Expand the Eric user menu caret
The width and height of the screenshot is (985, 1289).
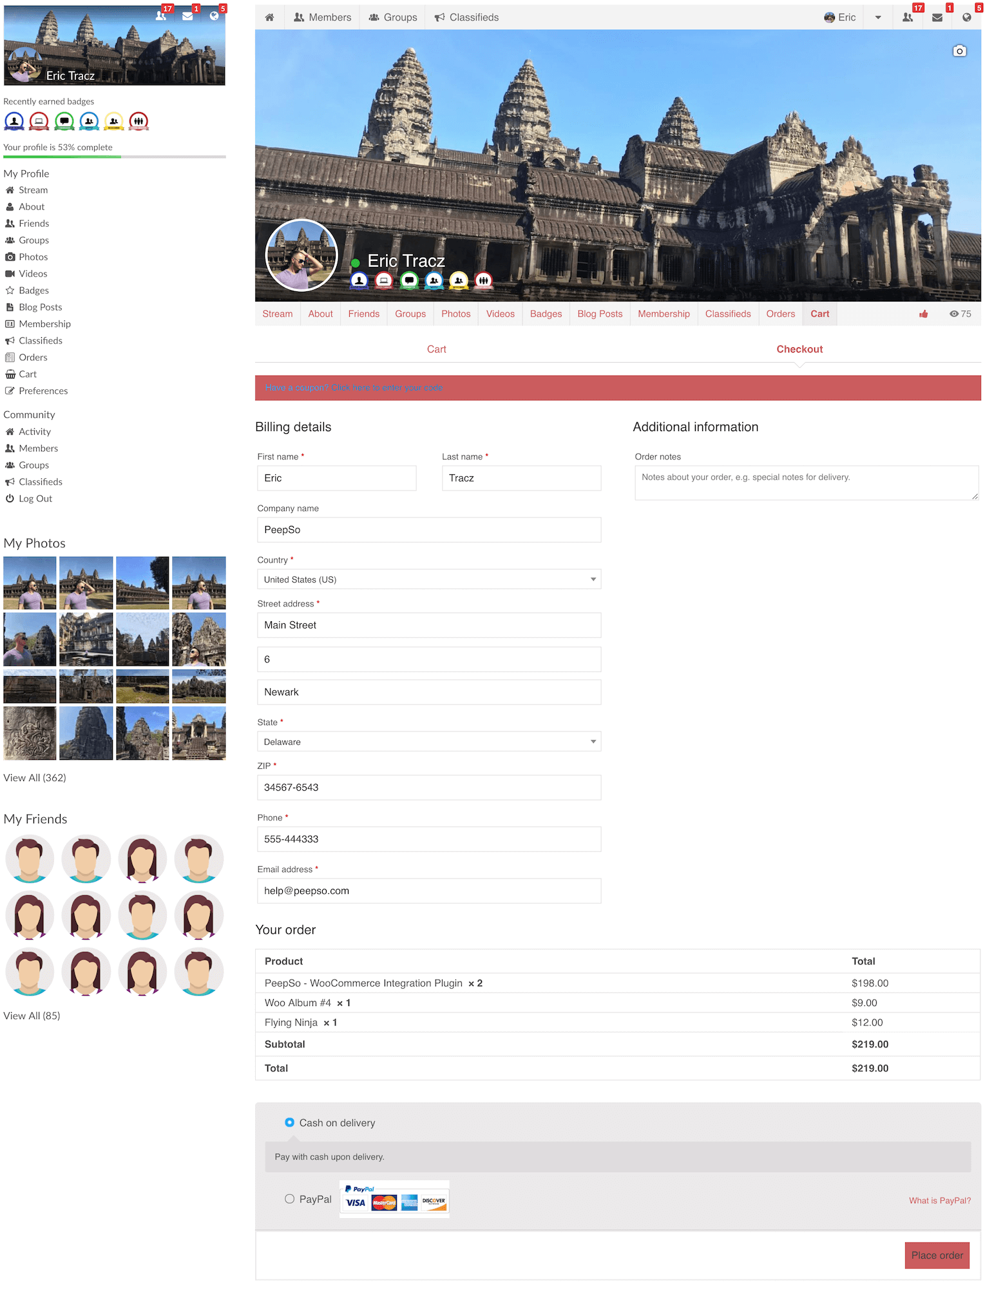[x=878, y=17]
